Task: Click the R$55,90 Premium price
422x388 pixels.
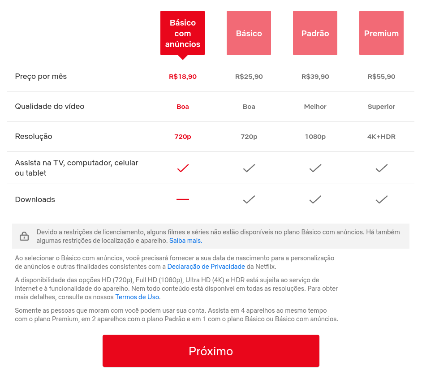Action: click(381, 77)
